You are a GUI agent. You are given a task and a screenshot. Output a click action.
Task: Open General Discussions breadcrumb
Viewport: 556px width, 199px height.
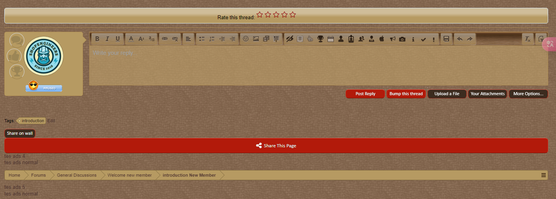[x=77, y=175]
